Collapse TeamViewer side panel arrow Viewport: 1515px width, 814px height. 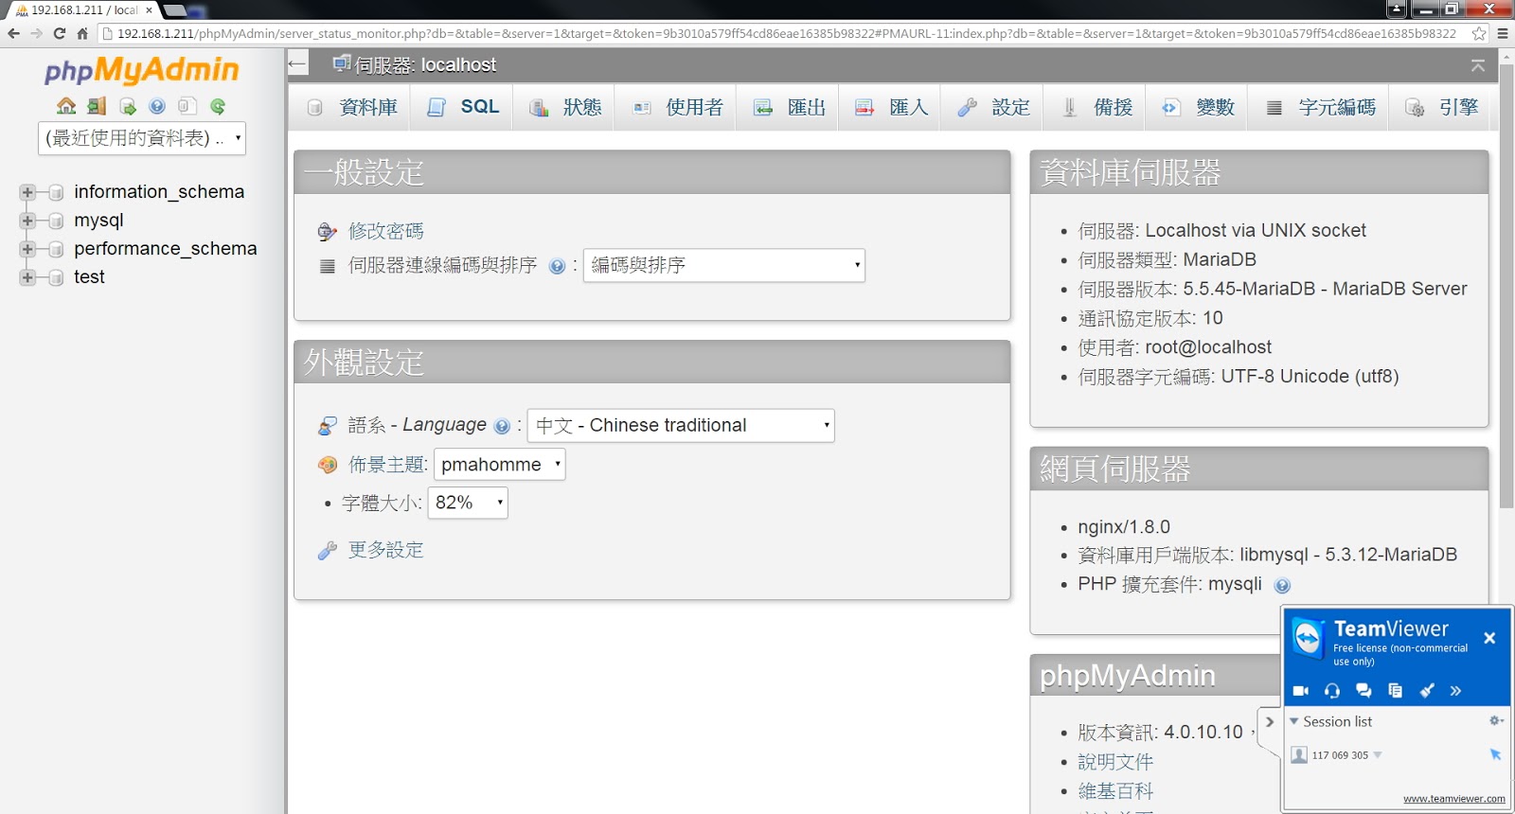coord(1270,721)
